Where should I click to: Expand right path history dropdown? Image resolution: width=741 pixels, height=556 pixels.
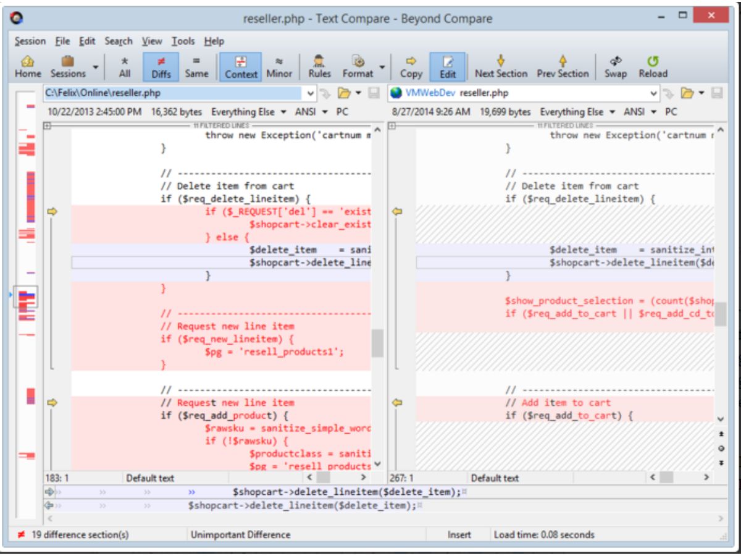[655, 94]
